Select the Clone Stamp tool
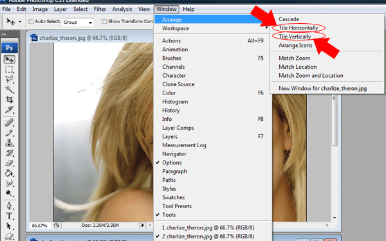This screenshot has height=241, width=386. pyautogui.click(x=9, y=143)
